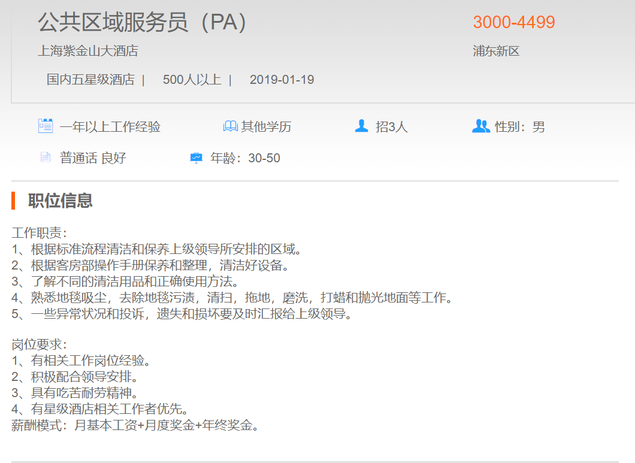Click the two-person icon beside 性别：男
The height and width of the screenshot is (463, 635).
[x=480, y=126]
